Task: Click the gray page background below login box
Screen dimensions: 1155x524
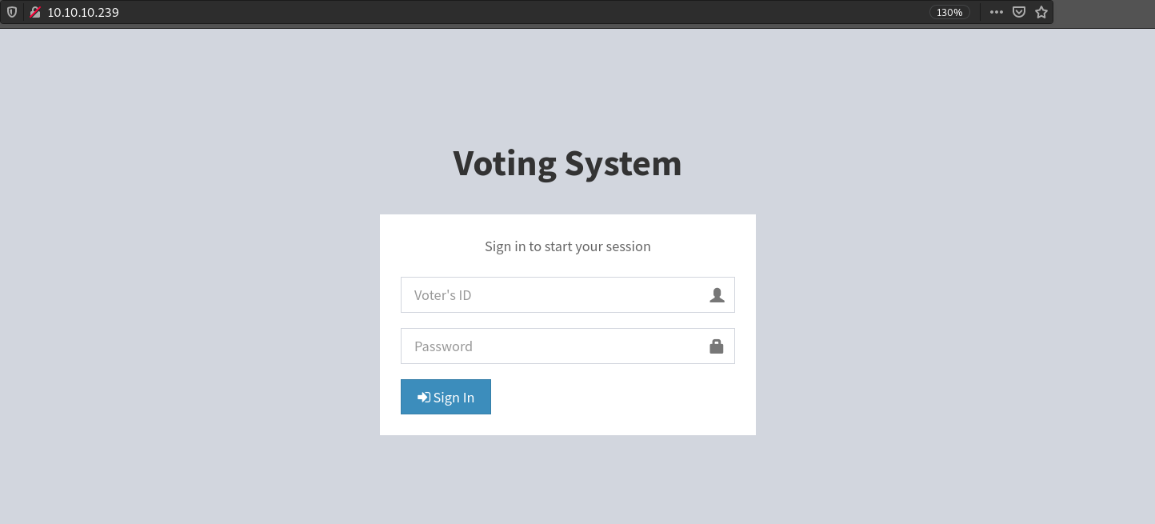Action: (x=567, y=480)
